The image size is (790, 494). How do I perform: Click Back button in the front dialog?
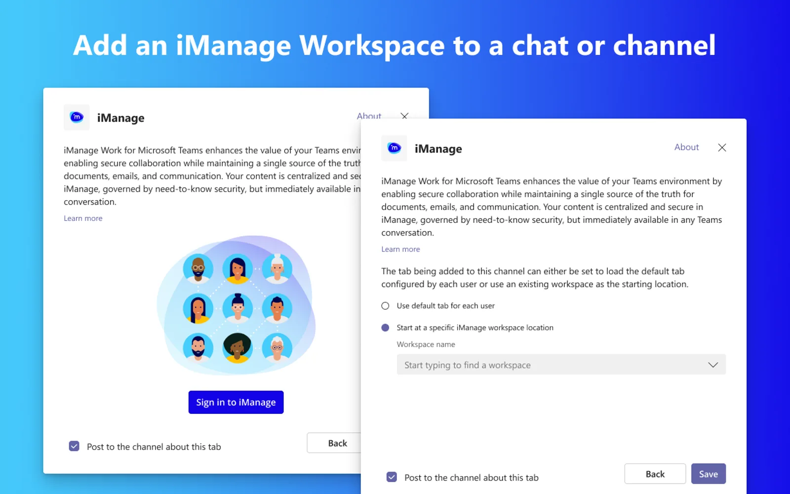coord(655,474)
